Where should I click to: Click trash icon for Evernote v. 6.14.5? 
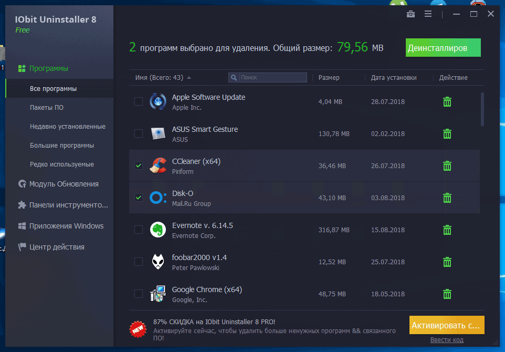point(447,230)
